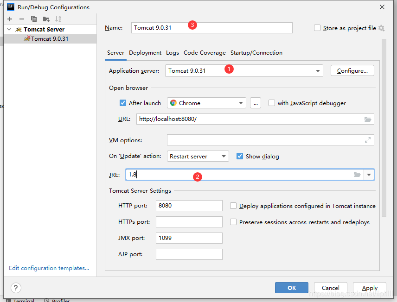Click the Configure... button
Screen dimensions: 397x302
click(x=352, y=70)
